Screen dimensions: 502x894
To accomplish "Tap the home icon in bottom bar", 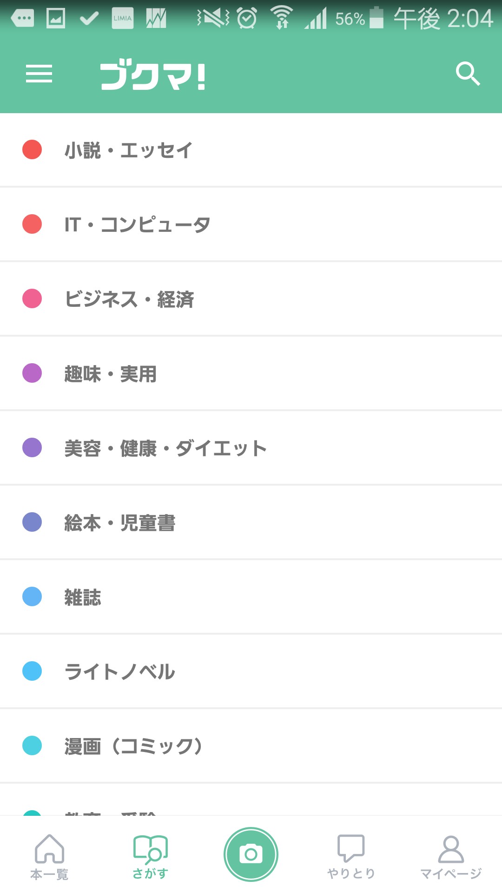I will 49,849.
